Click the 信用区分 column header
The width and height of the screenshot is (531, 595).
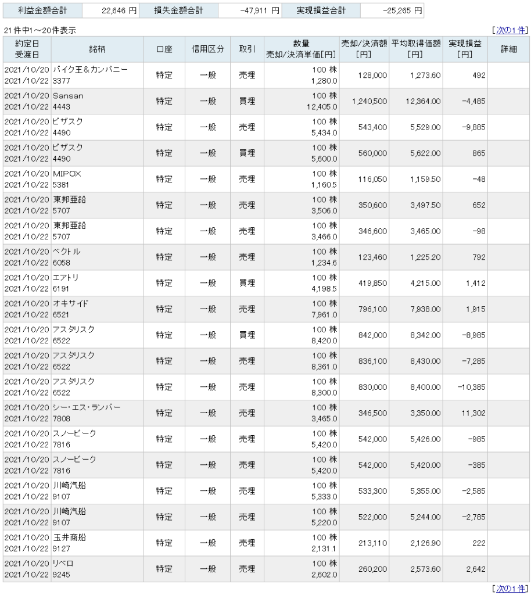point(207,49)
